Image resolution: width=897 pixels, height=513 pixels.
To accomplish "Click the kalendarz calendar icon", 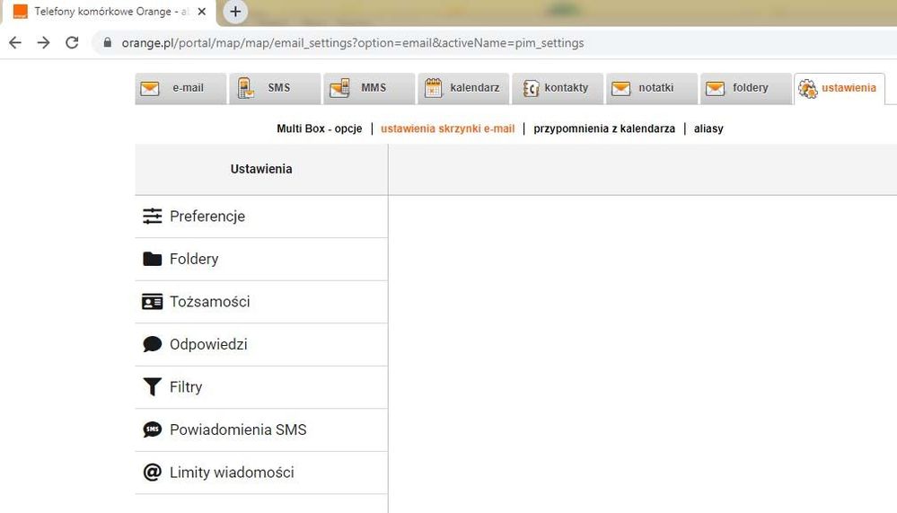I will (x=433, y=88).
